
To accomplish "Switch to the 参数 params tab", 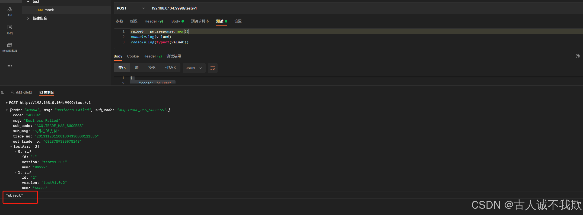I will click(120, 21).
